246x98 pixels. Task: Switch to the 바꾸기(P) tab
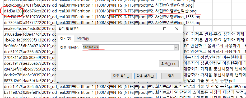point(82,39)
